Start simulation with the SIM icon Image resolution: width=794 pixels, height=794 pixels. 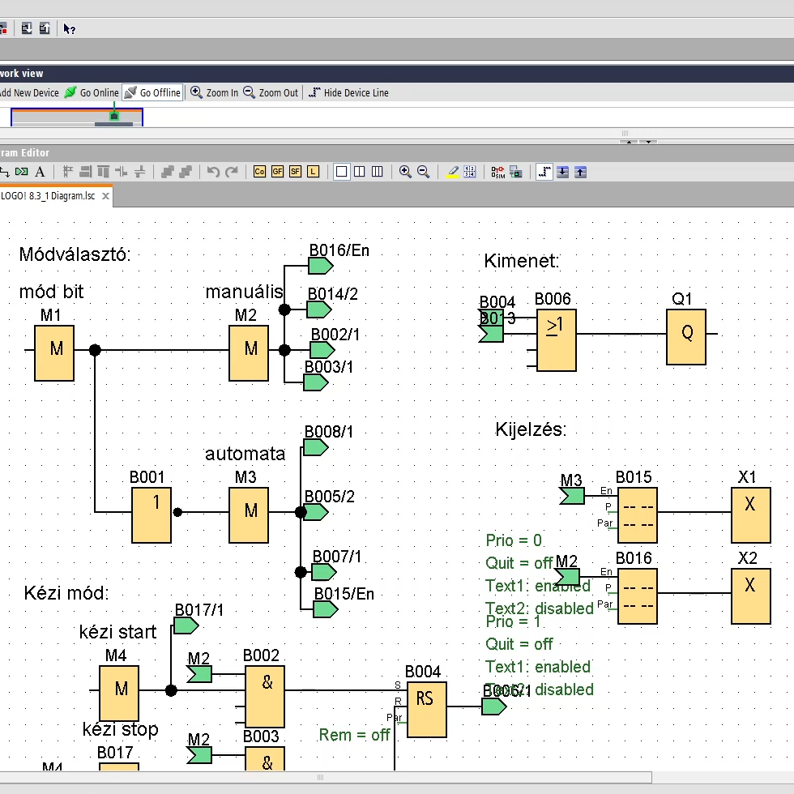[497, 172]
